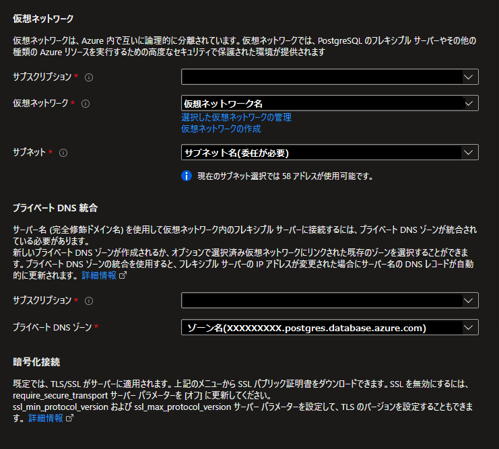The height and width of the screenshot is (449, 499).
Task: Click blue info icon on the 58 アドレス message
Action: [x=187, y=176]
